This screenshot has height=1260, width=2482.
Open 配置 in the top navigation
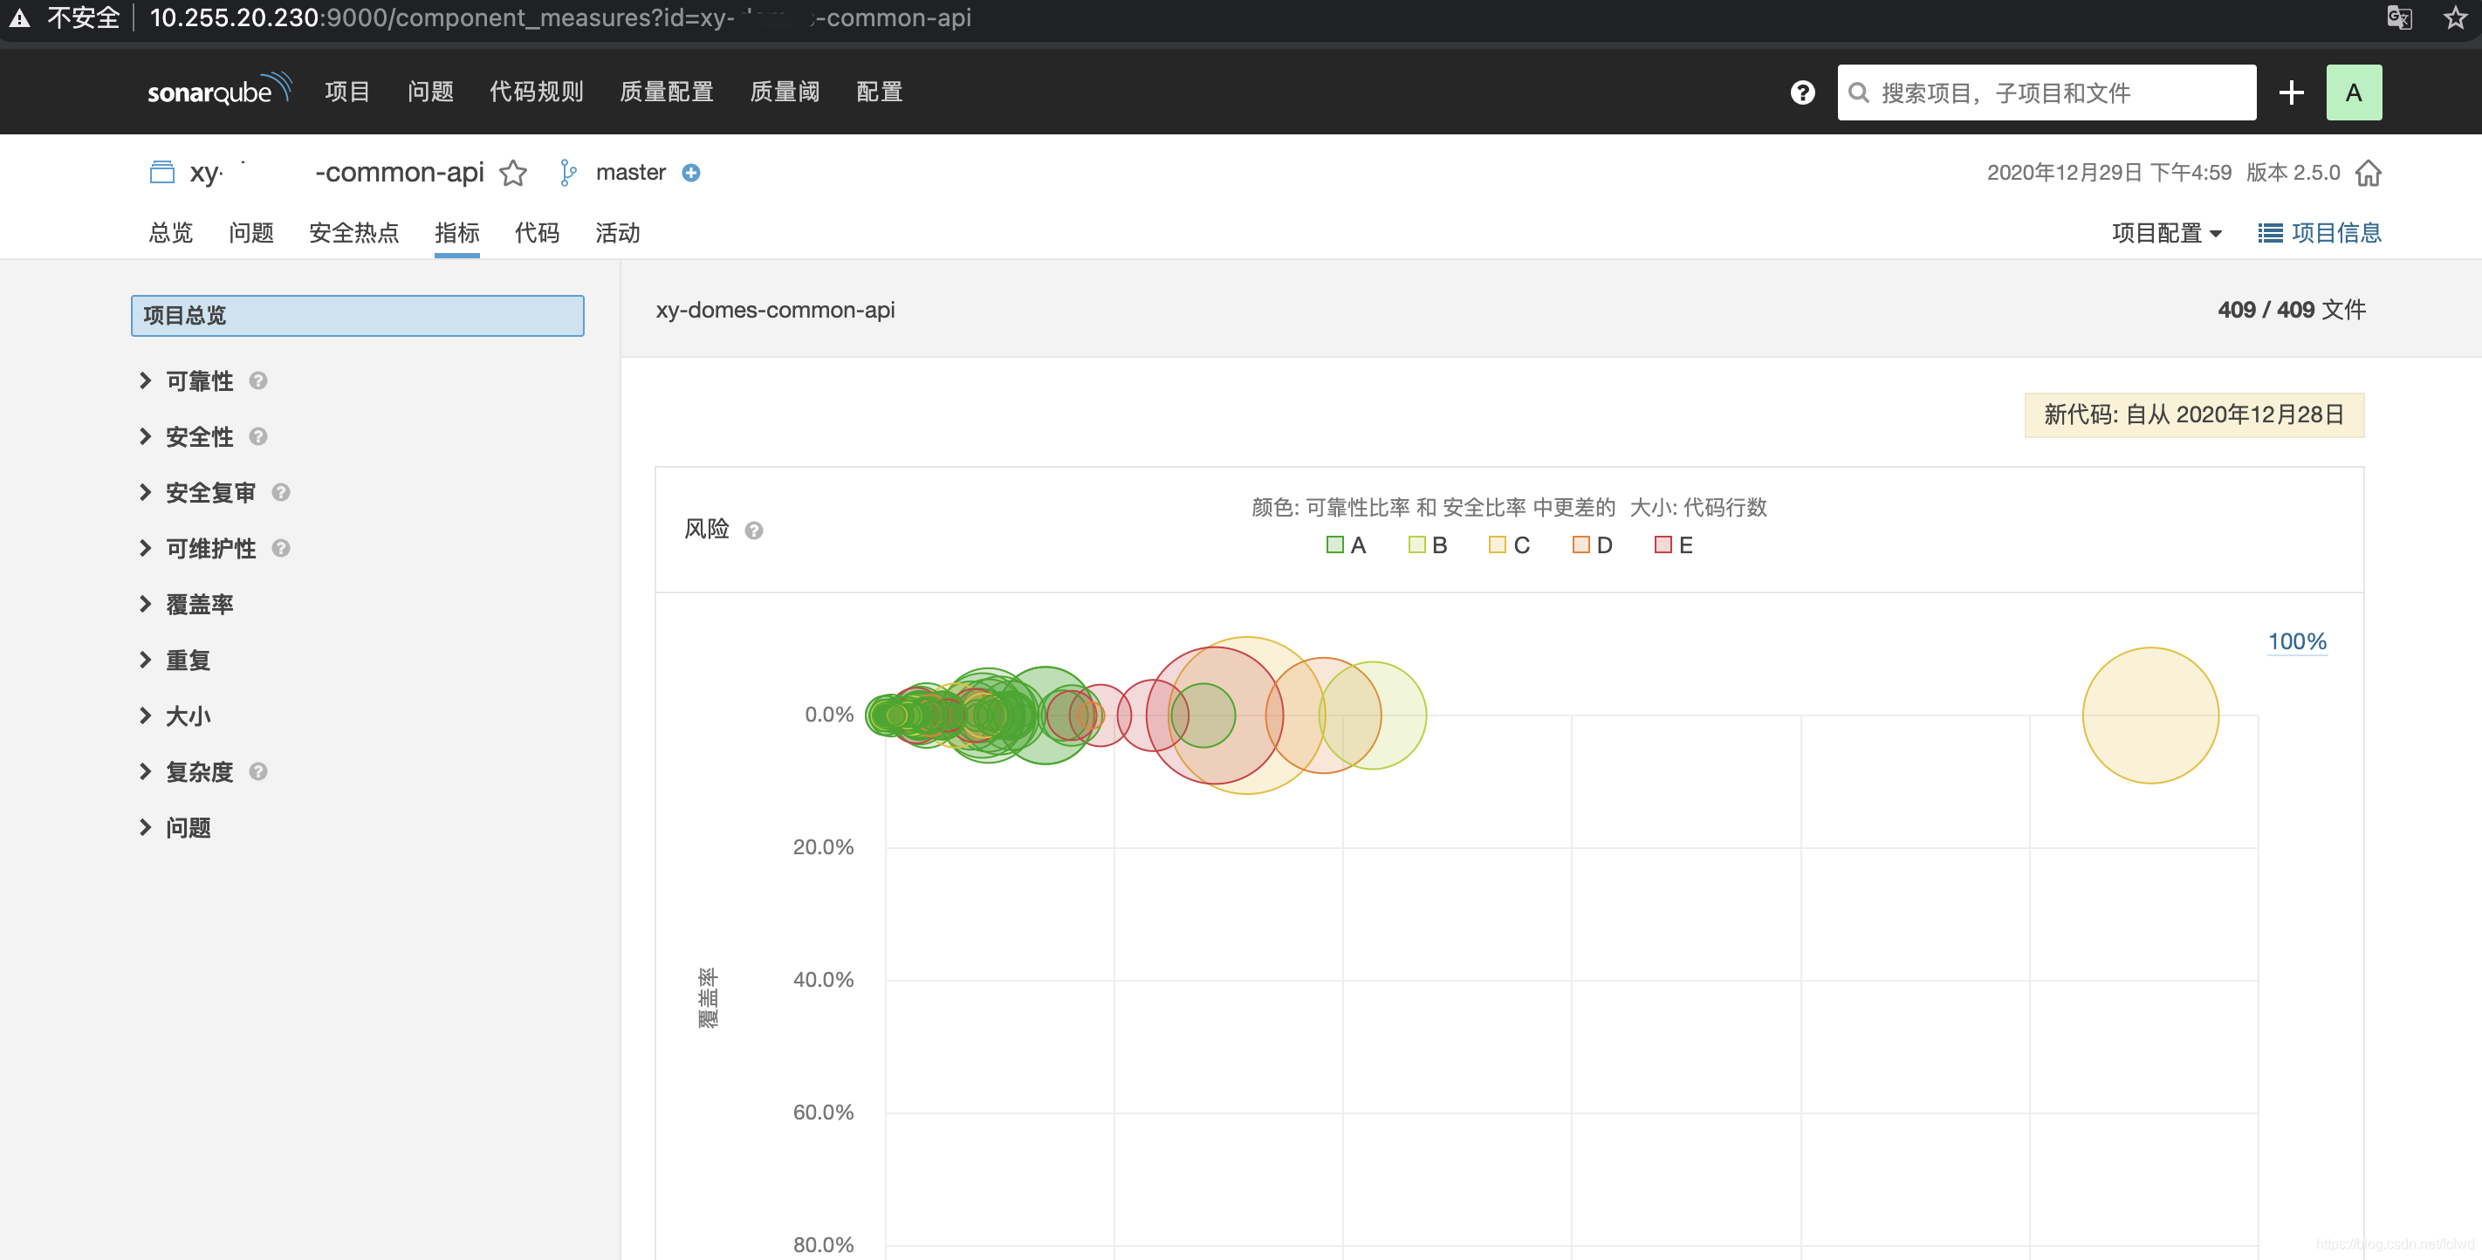tap(879, 92)
